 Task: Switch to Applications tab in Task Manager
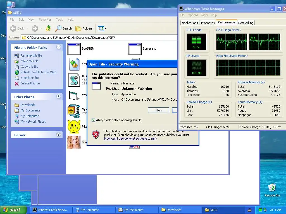pyautogui.click(x=190, y=23)
